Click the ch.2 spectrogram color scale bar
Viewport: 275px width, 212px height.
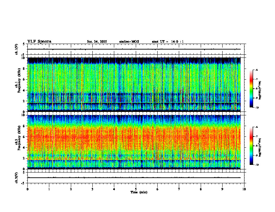click(251, 146)
